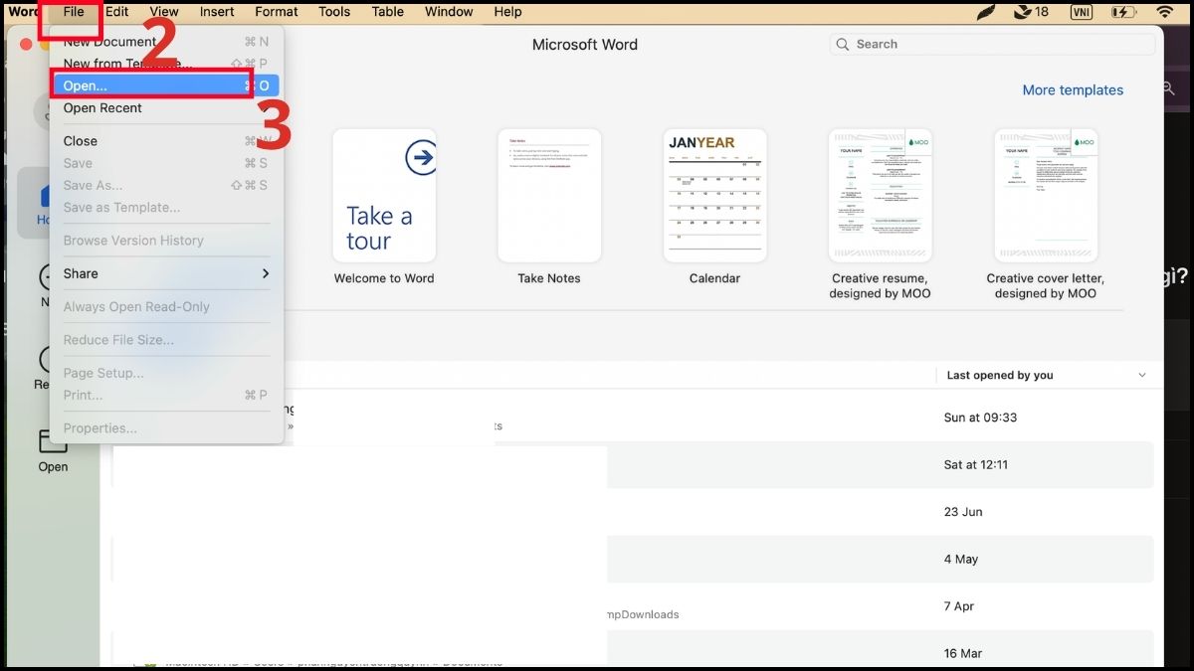
Task: Open the Creative resume template thumbnail
Action: click(x=880, y=196)
